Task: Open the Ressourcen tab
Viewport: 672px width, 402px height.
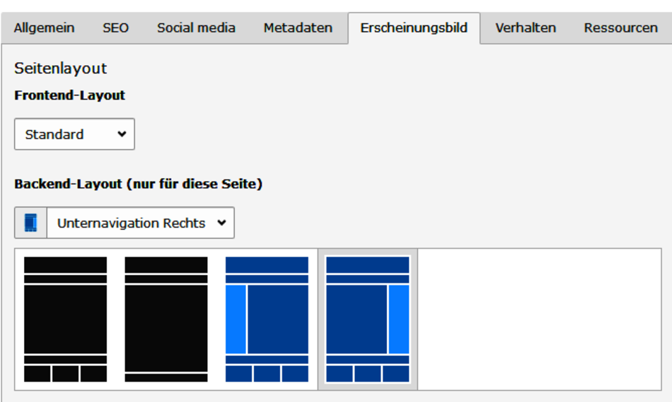Action: coord(620,28)
